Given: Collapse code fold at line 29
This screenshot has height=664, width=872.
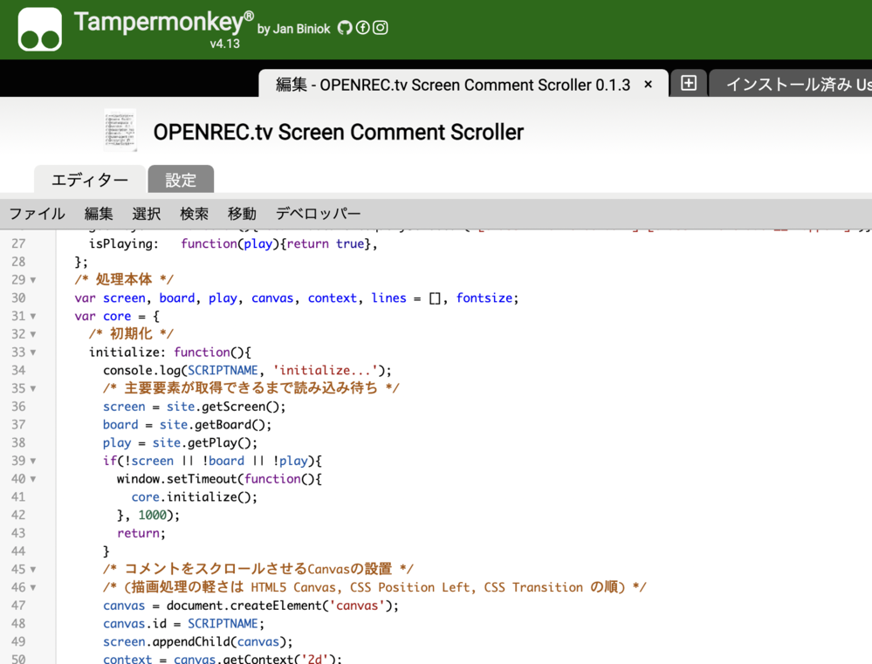Looking at the screenshot, I should pos(33,280).
